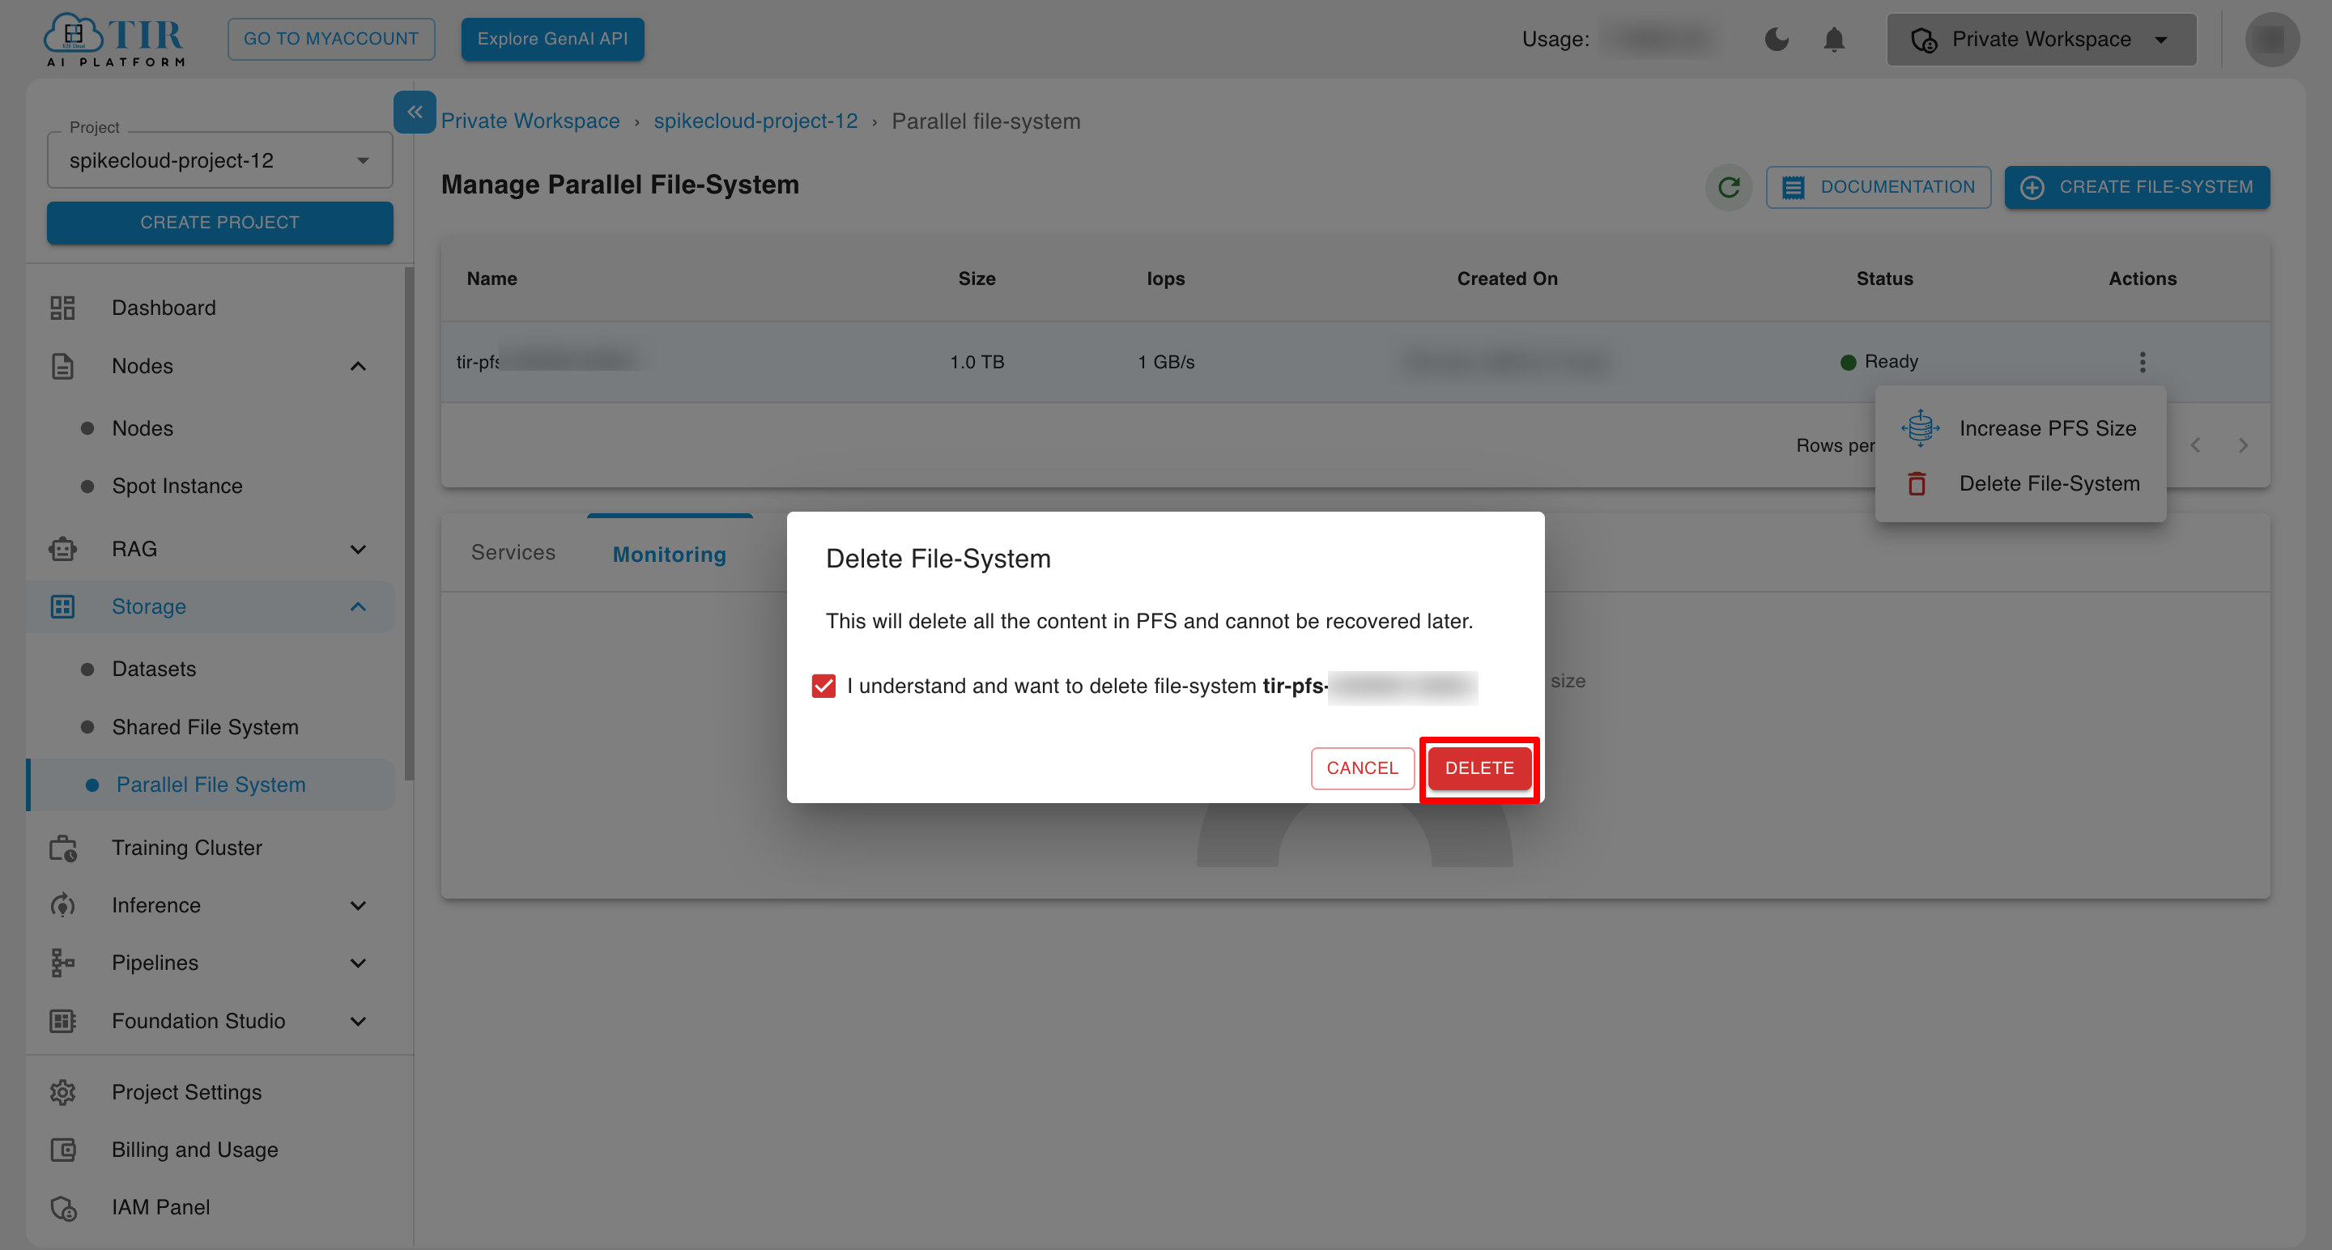This screenshot has width=2332, height=1250.
Task: Collapse the sidebar with the double-chevron
Action: (415, 113)
